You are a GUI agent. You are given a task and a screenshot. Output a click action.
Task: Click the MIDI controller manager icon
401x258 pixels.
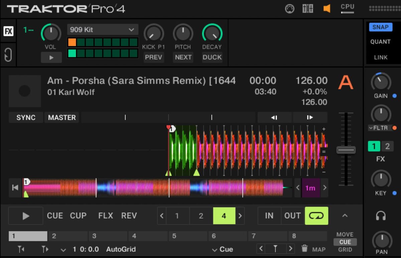(x=289, y=9)
